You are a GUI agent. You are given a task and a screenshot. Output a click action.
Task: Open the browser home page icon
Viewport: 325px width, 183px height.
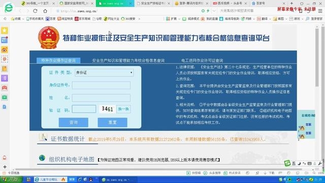[x=45, y=11]
